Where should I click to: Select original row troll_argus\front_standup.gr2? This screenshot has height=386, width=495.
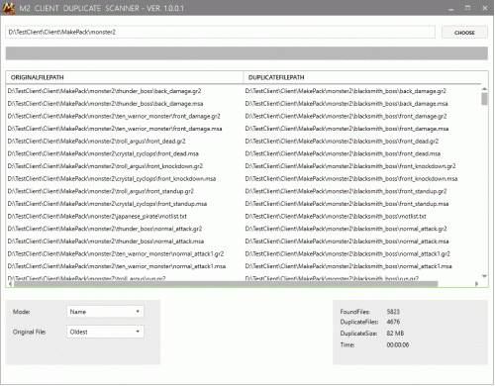tap(101, 191)
